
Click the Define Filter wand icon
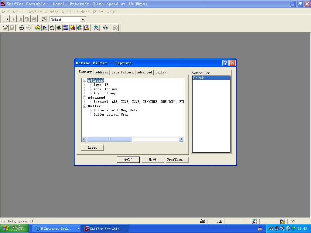click(x=44, y=19)
